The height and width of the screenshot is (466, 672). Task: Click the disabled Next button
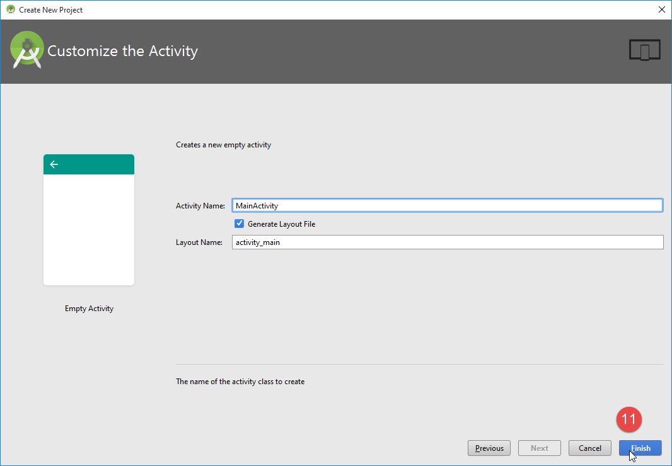tap(539, 448)
